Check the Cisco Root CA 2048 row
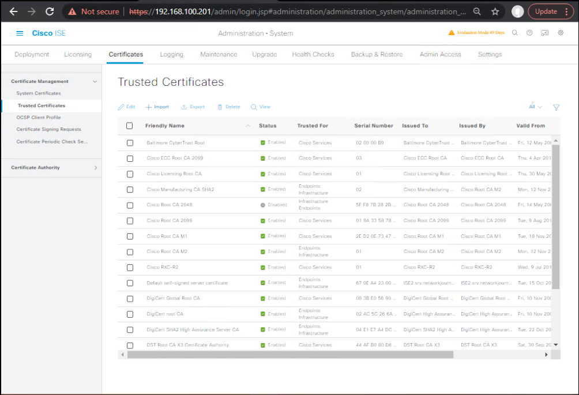The width and height of the screenshot is (579, 395). [130, 205]
